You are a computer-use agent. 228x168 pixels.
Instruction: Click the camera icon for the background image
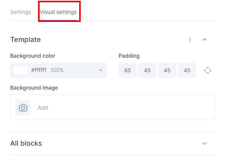coord(23,108)
